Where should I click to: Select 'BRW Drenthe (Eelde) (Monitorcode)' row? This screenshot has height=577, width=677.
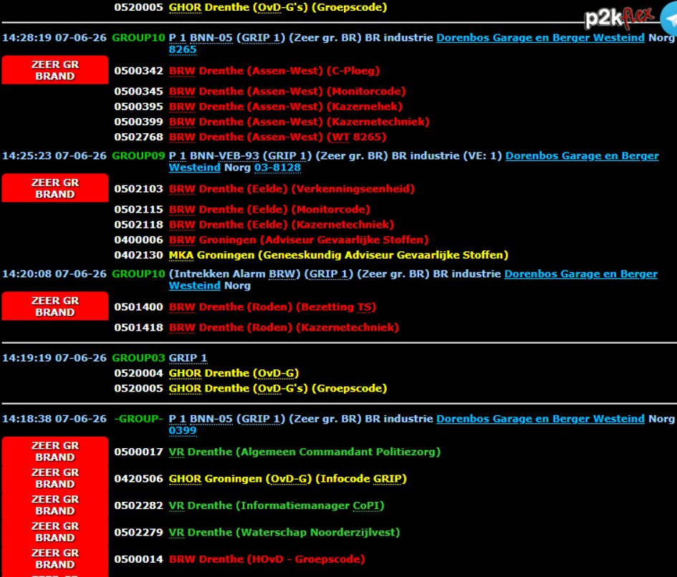pos(269,209)
